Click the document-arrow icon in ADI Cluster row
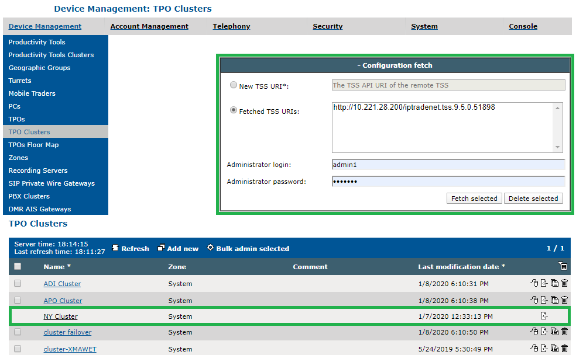 click(544, 283)
